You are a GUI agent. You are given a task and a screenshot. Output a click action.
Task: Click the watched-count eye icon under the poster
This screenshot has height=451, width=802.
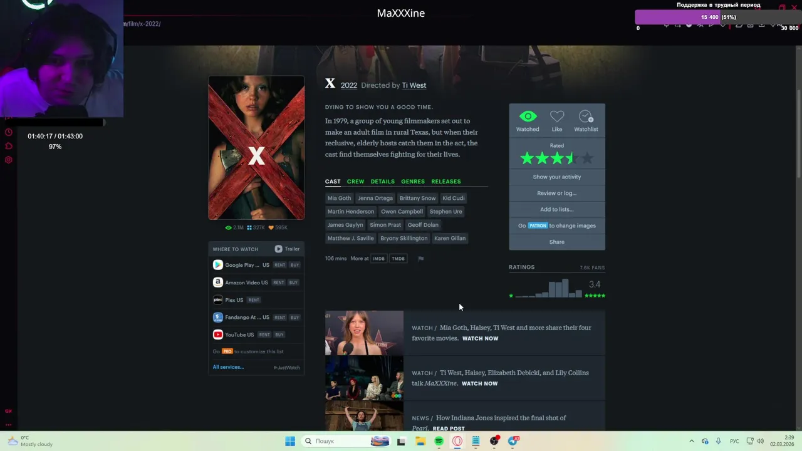[x=229, y=228]
